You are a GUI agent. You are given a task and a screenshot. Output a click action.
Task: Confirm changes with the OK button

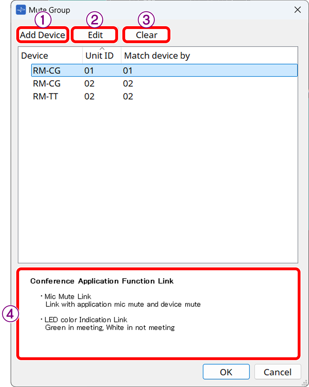click(226, 372)
